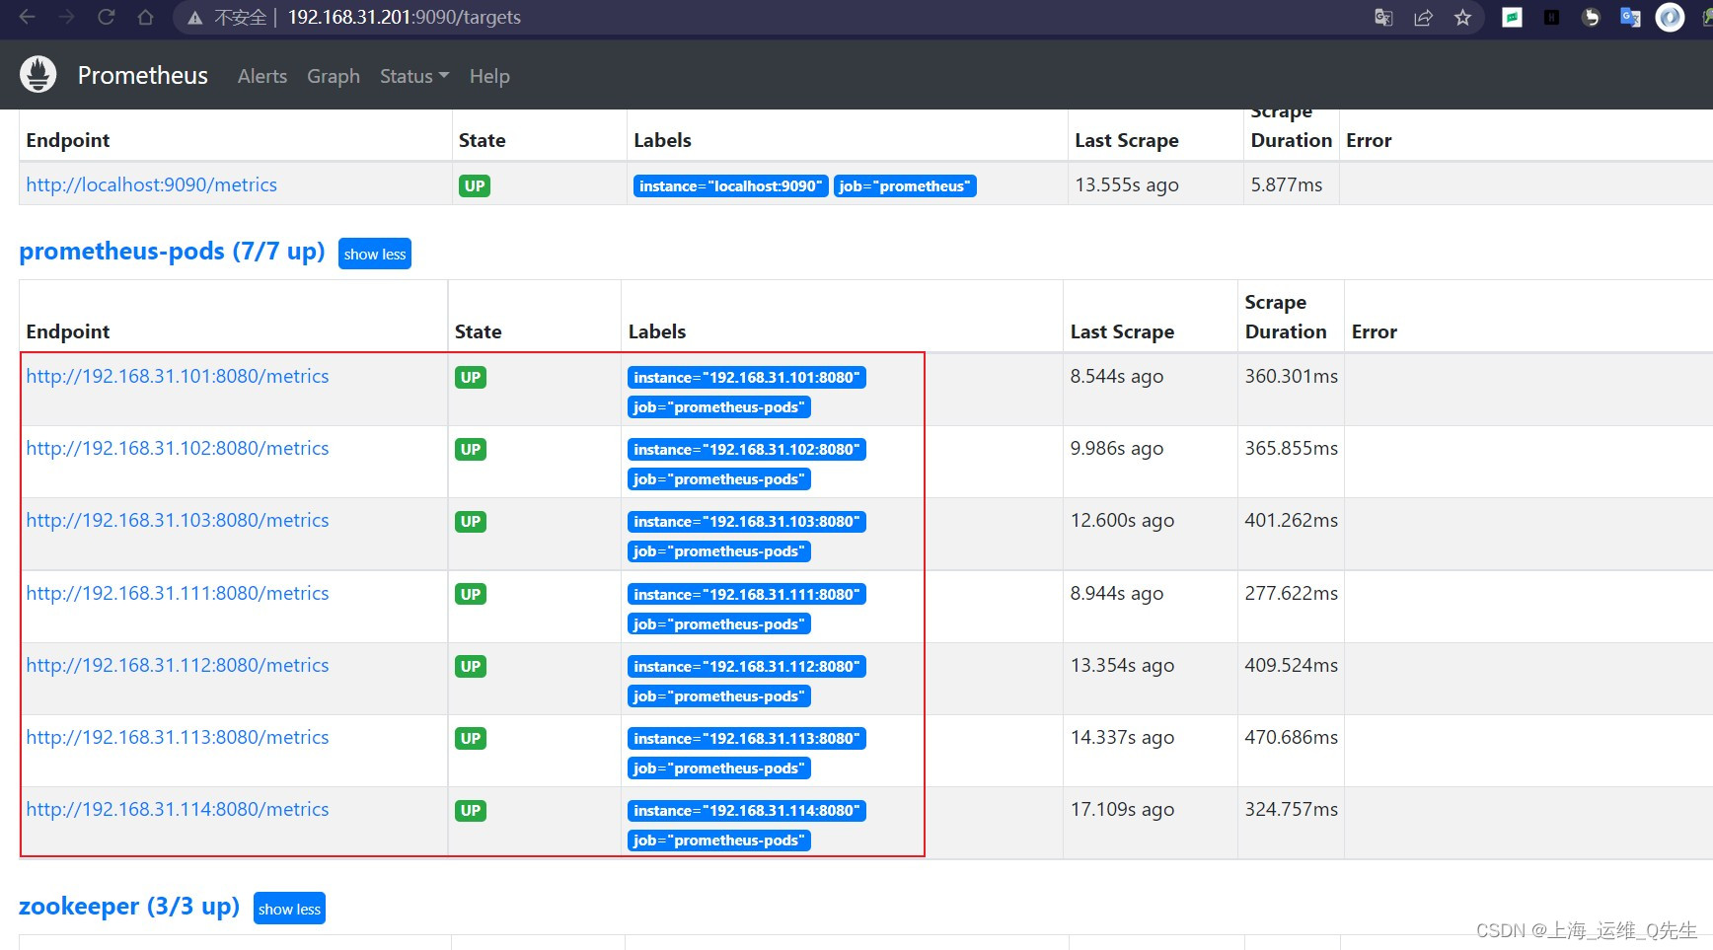The height and width of the screenshot is (950, 1713).
Task: Click the Labels header in prometheus-pods table
Action: [x=657, y=331]
